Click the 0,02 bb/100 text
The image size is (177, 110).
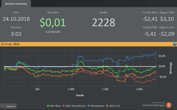53,32
